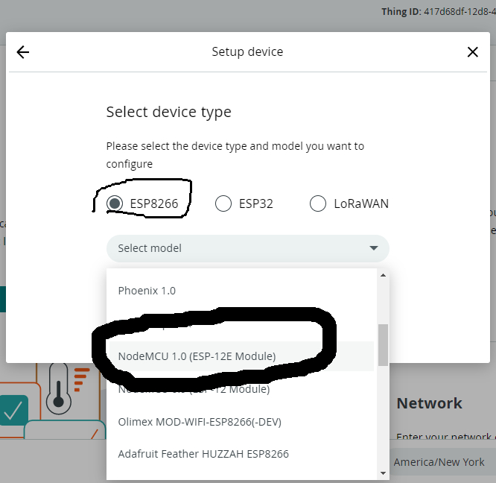Click the model list scrollbar thumb
Screen dimensions: 496x483
(383, 345)
